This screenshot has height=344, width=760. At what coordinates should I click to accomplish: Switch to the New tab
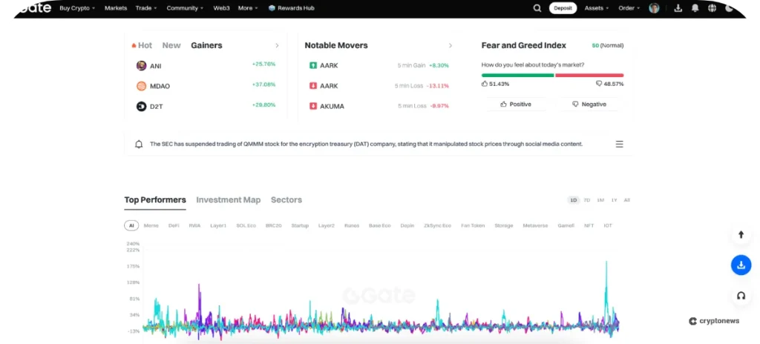click(x=171, y=45)
